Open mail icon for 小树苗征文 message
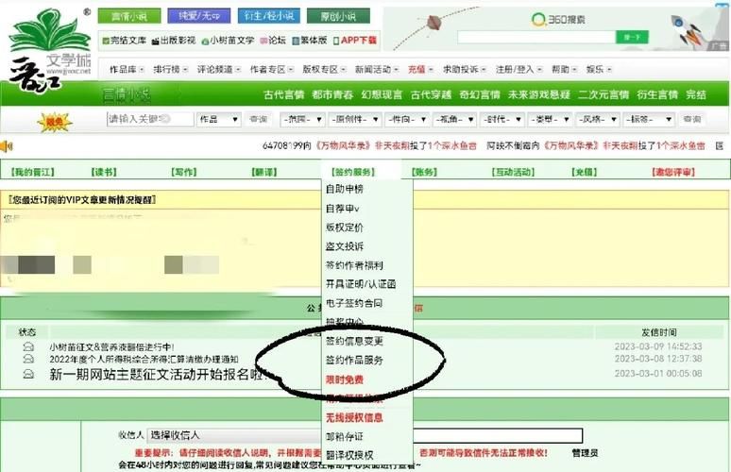 pos(28,346)
